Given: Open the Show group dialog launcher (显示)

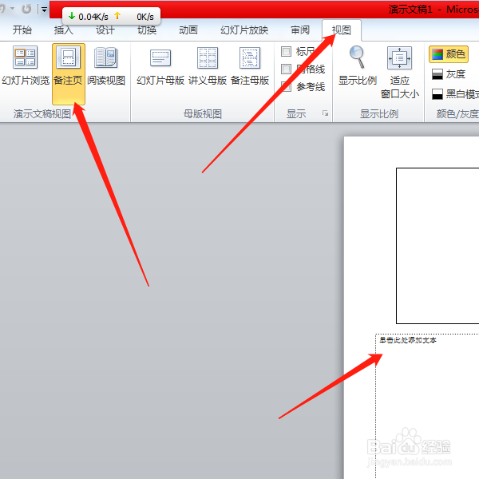Looking at the screenshot, I should point(325,113).
